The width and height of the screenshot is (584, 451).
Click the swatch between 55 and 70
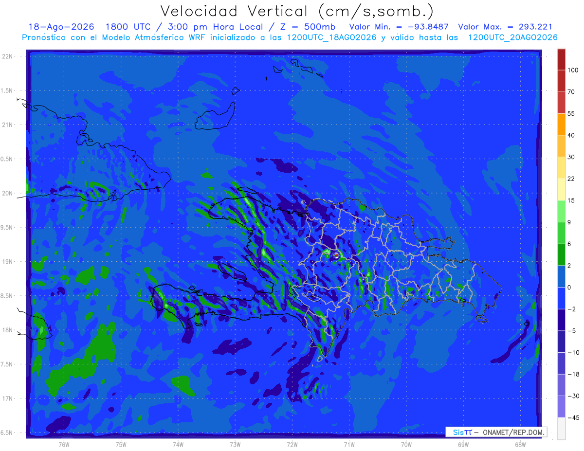click(x=561, y=103)
